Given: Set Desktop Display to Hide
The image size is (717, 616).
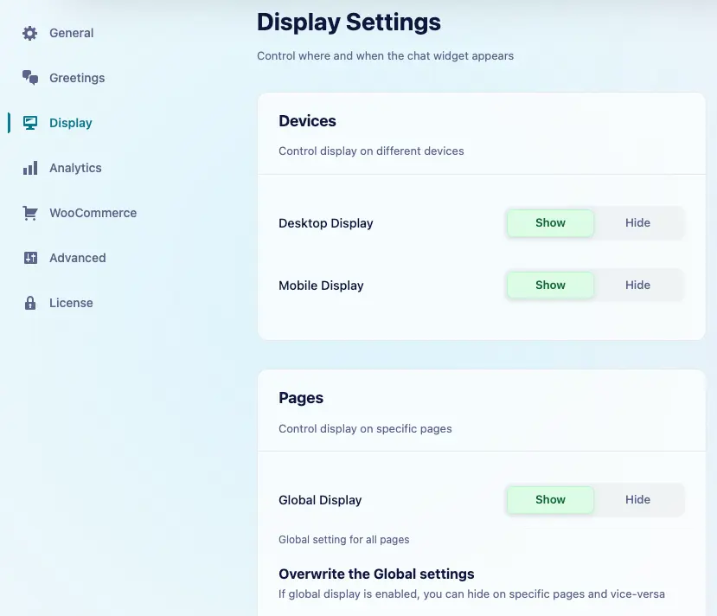Looking at the screenshot, I should [x=637, y=222].
